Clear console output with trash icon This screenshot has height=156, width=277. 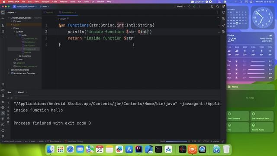[8, 122]
